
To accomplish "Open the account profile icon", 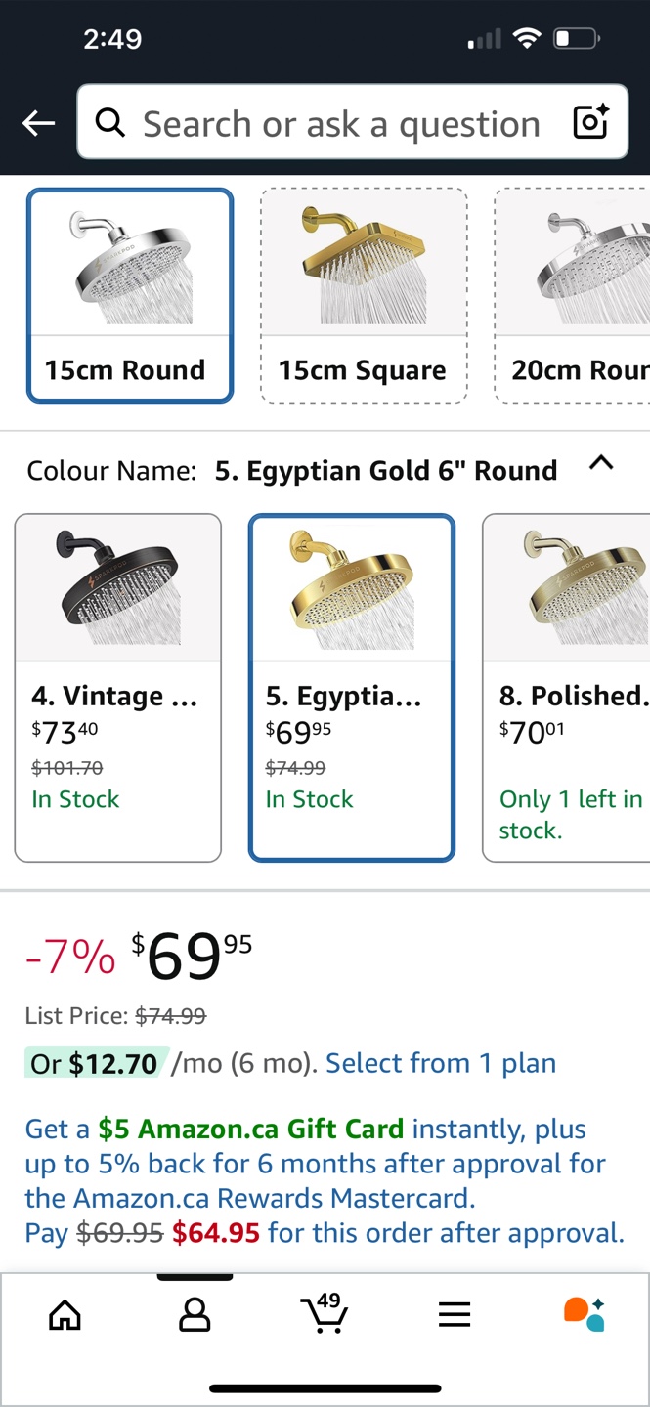I will [195, 1315].
